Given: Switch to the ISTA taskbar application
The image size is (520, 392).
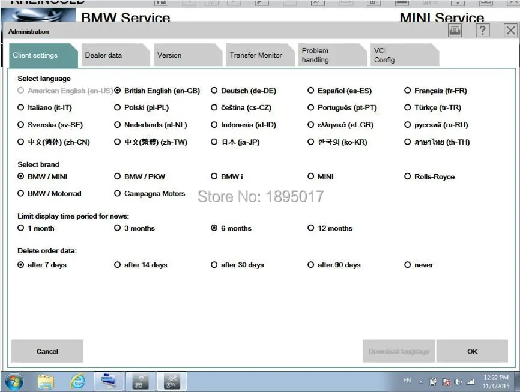Looking at the screenshot, I should coord(172,381).
